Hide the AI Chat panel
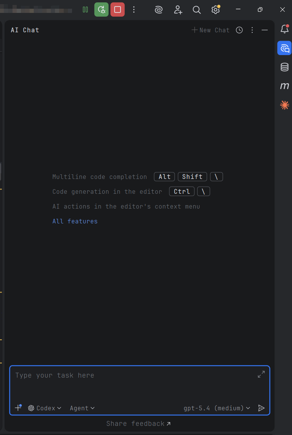Screen dimensions: 292x435 [265, 30]
